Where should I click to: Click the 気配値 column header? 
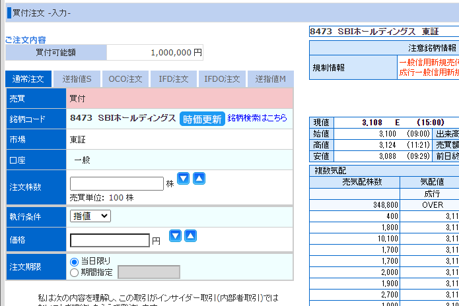(x=433, y=182)
